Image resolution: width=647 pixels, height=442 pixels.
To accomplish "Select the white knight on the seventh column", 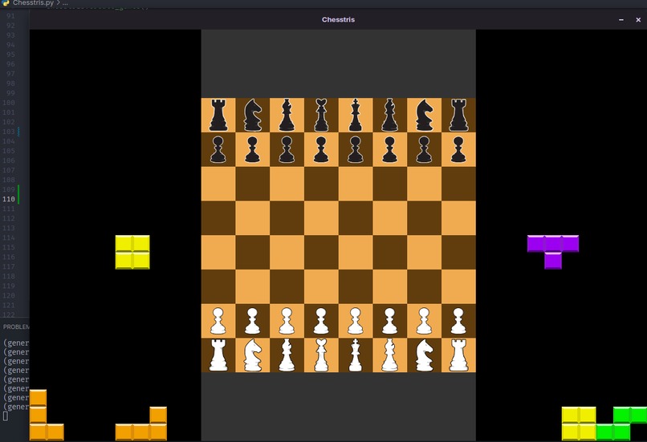I will tap(424, 355).
